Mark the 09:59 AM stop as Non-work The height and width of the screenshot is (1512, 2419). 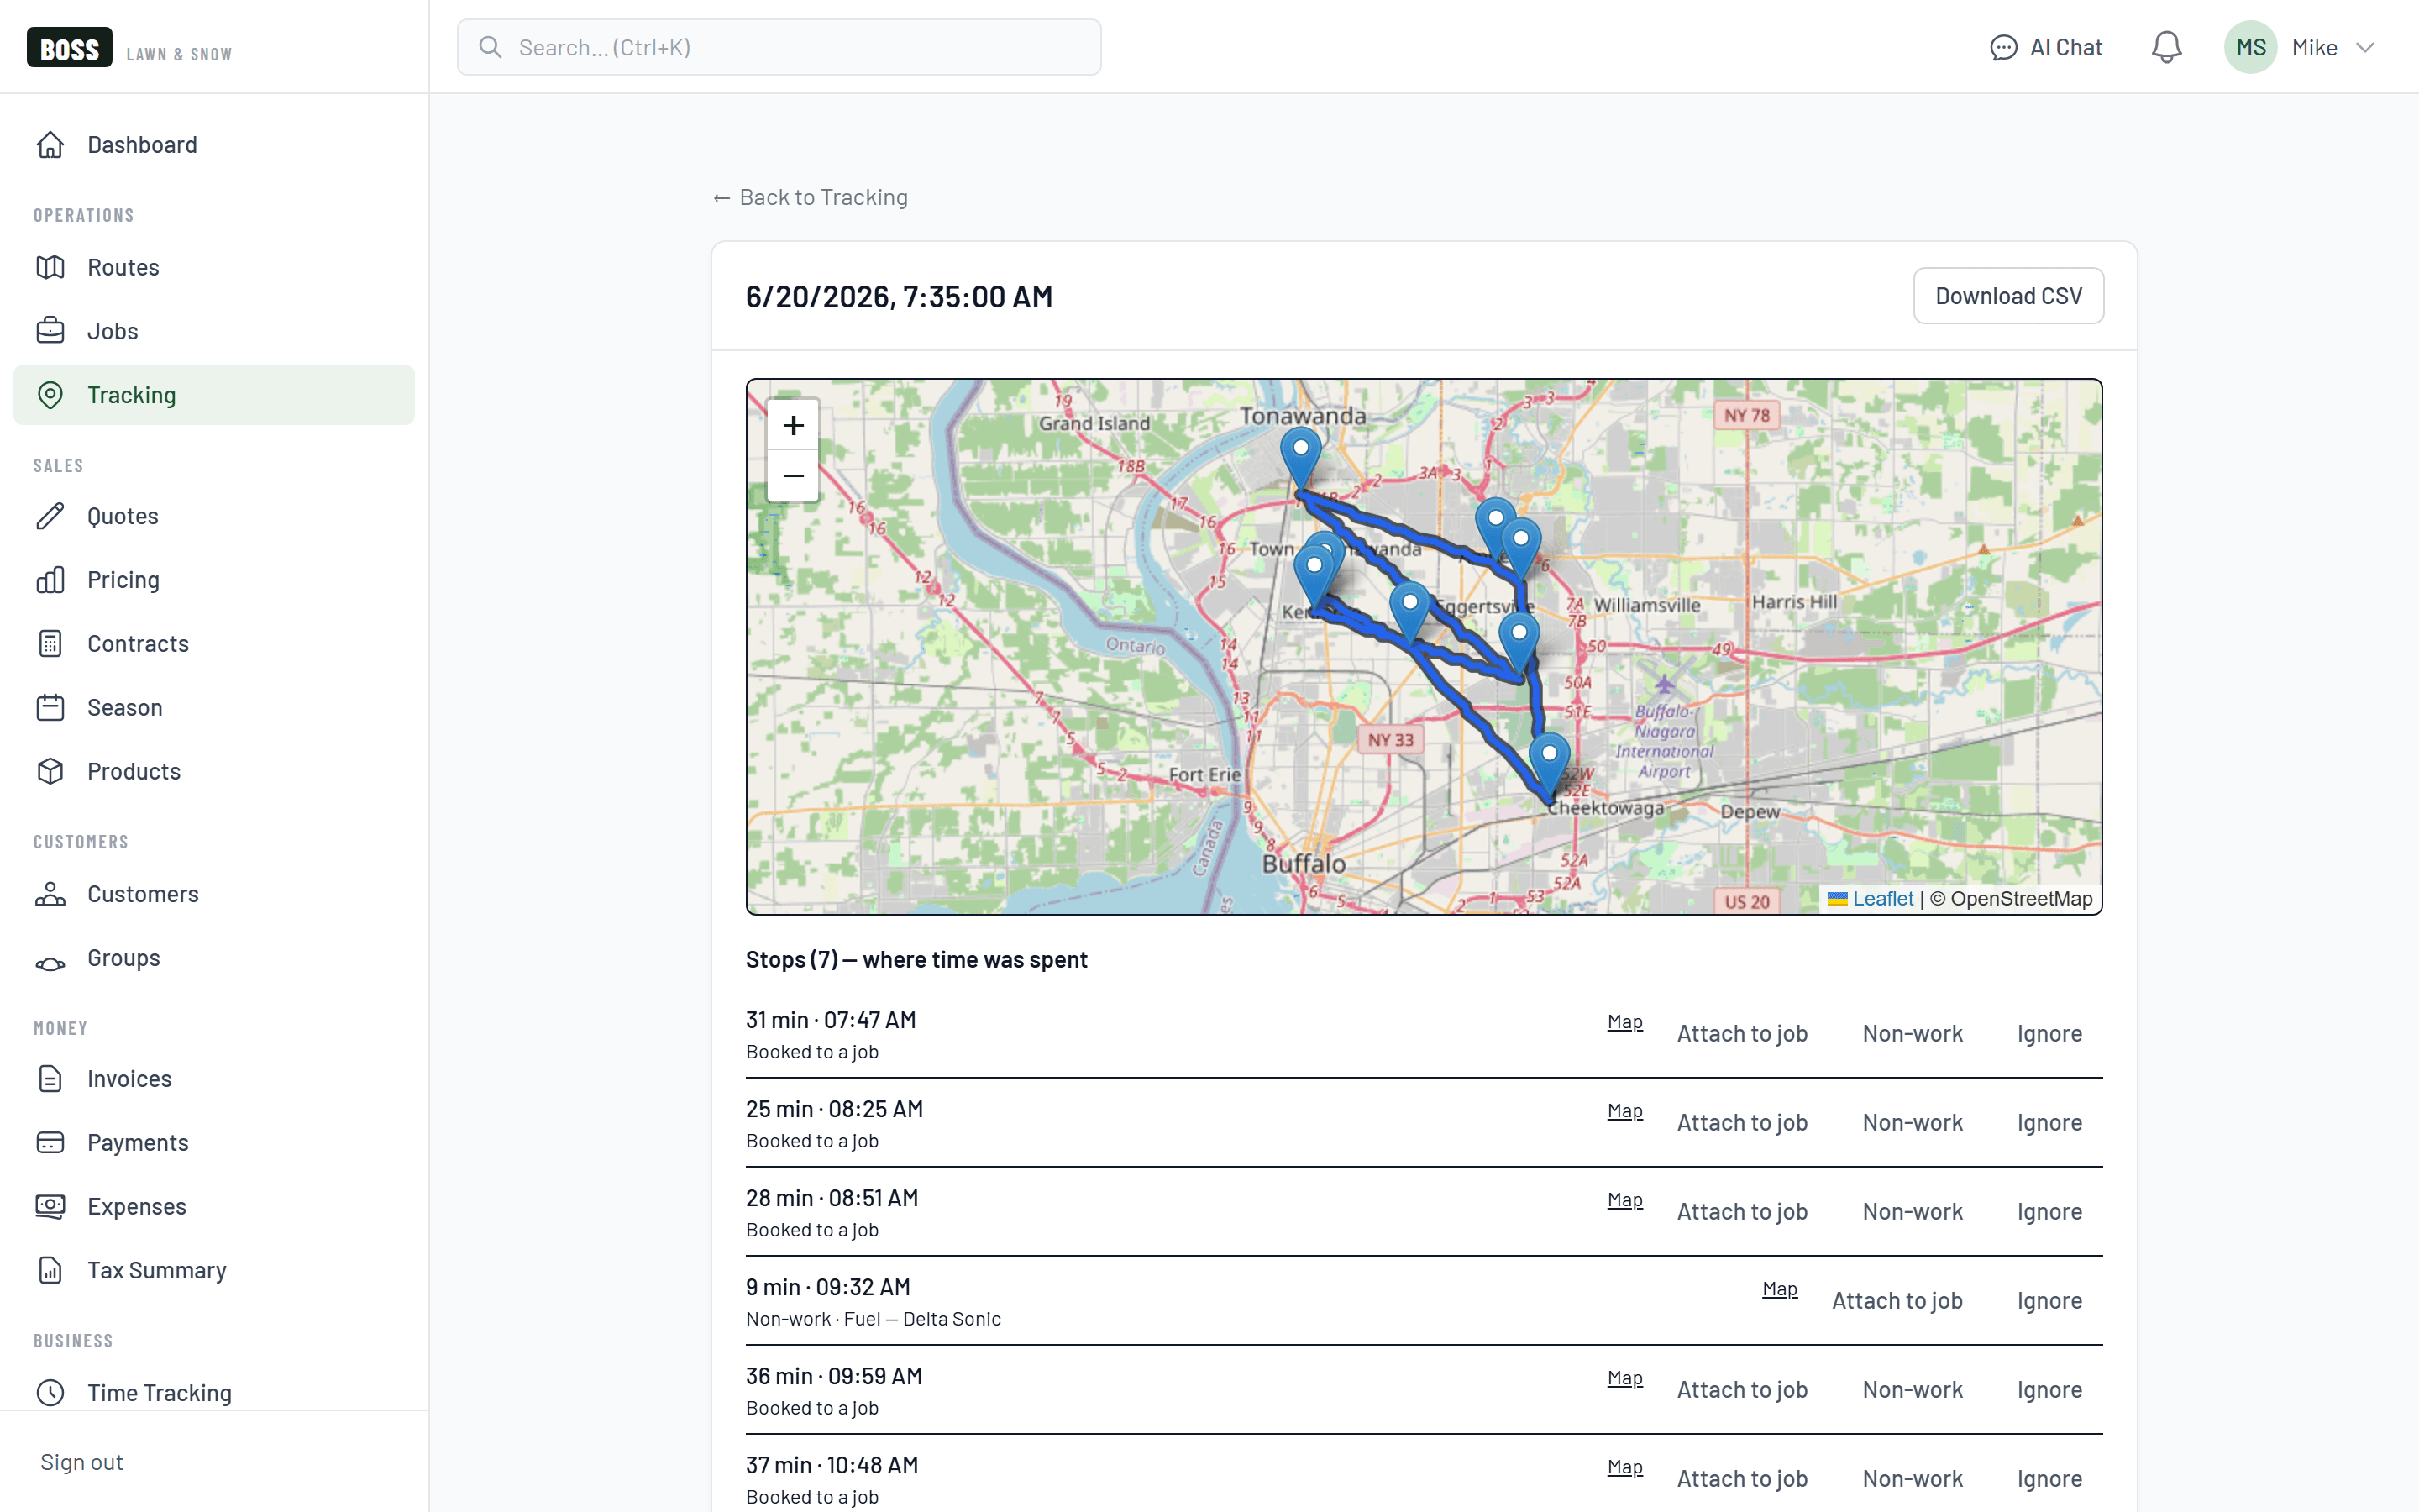pyautogui.click(x=1913, y=1390)
